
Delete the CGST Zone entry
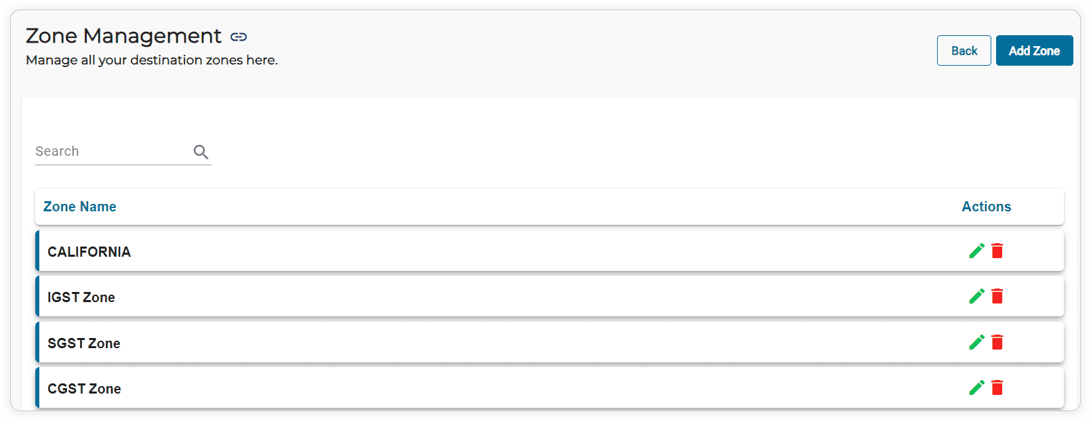coord(997,387)
